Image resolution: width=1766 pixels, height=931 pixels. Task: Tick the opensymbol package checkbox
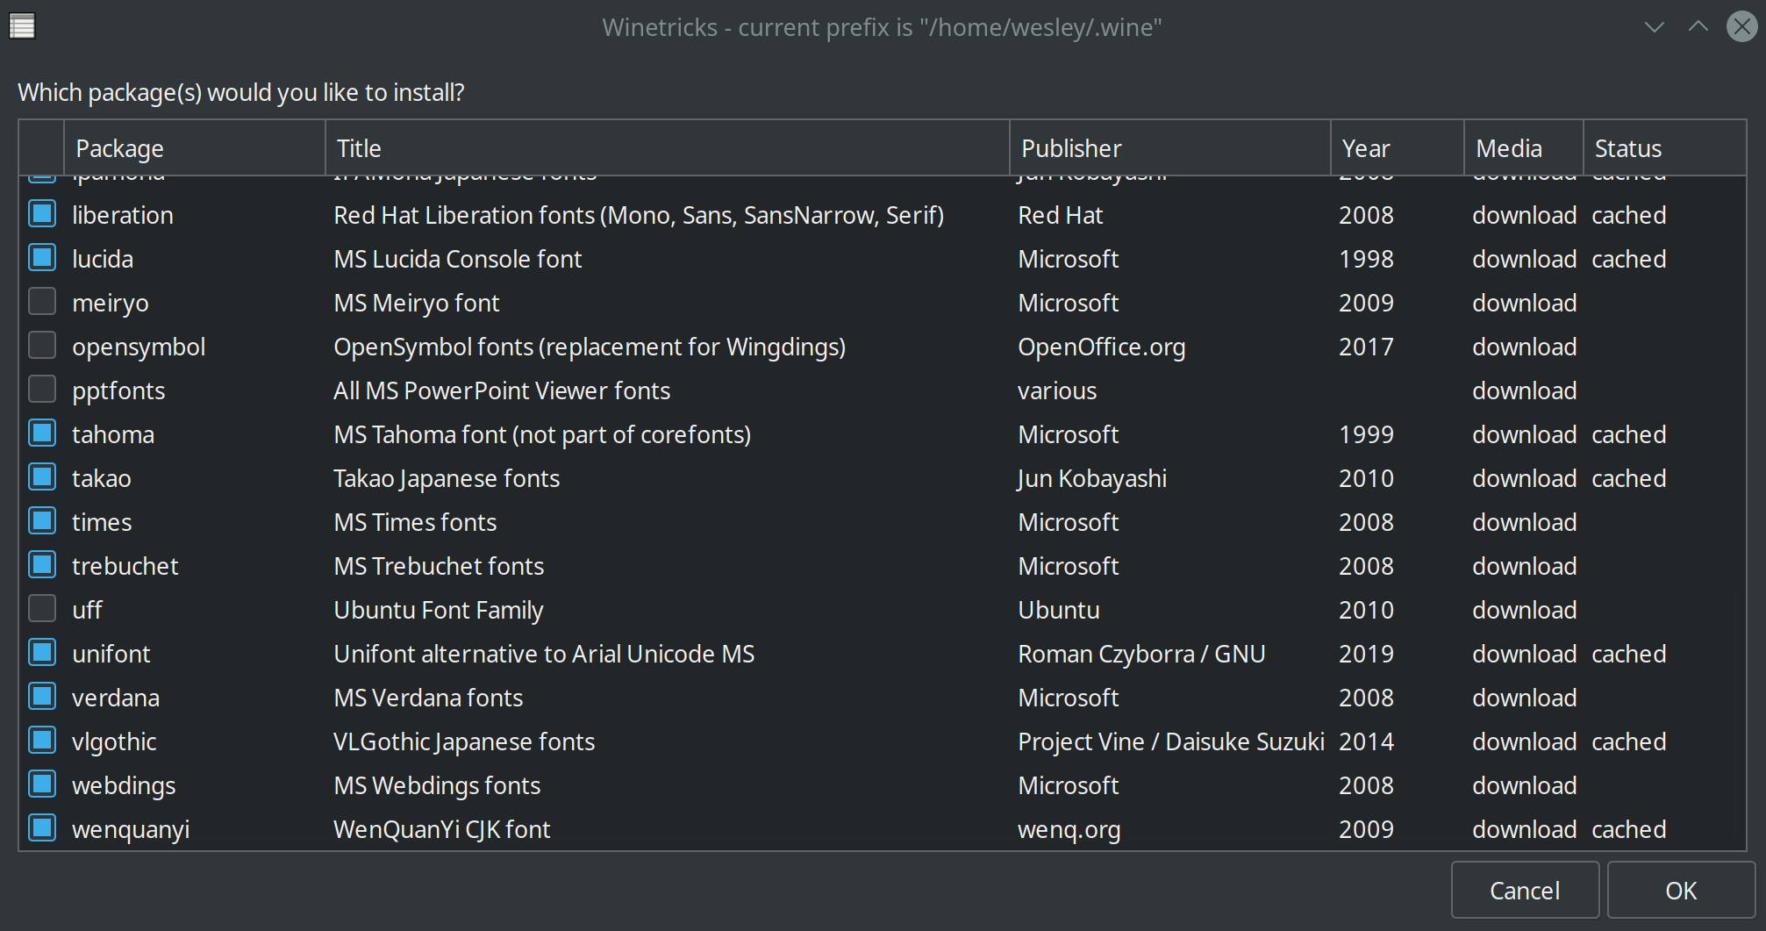[x=42, y=346]
